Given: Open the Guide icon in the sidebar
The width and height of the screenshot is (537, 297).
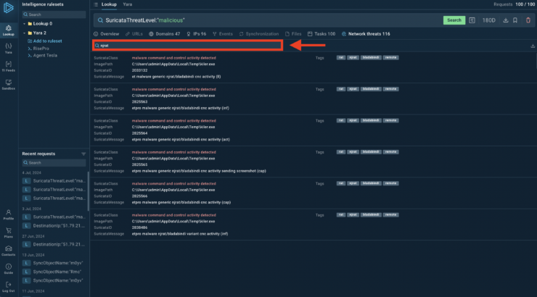Looking at the screenshot, I should [8, 268].
